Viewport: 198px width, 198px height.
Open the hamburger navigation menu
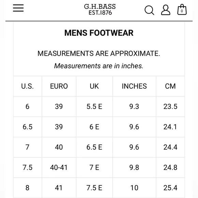point(18,8)
